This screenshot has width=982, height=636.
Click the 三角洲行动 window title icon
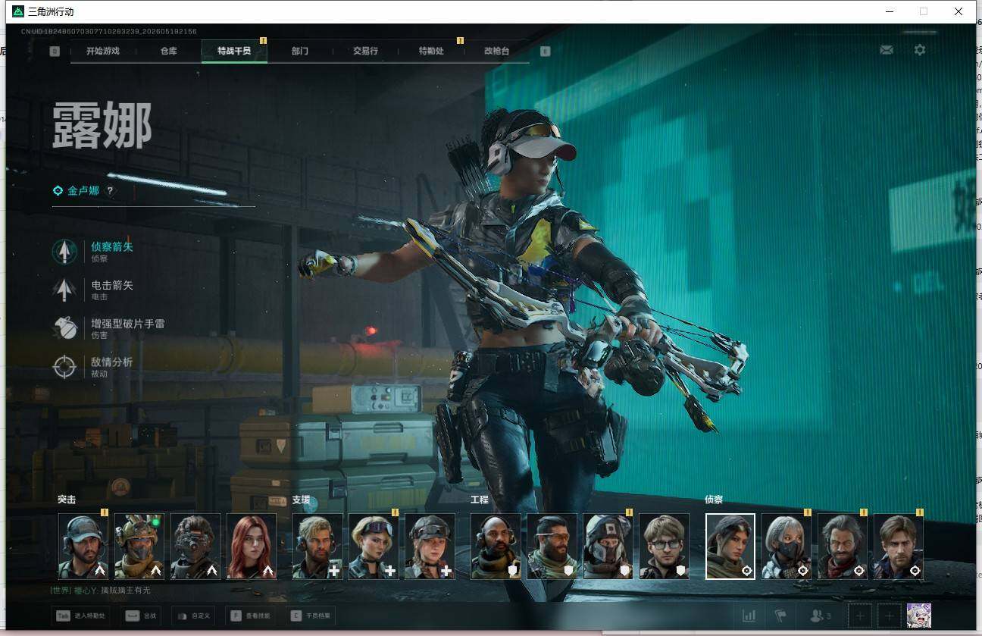(18, 11)
